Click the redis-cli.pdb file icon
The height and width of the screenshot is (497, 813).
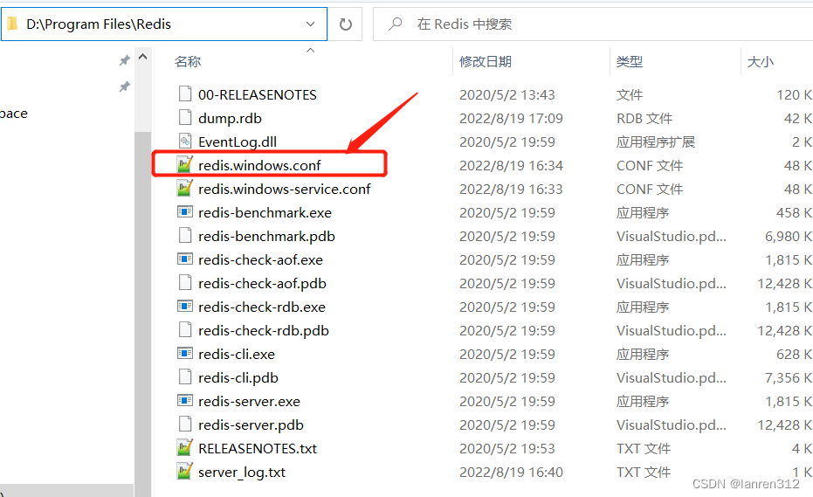tap(184, 377)
